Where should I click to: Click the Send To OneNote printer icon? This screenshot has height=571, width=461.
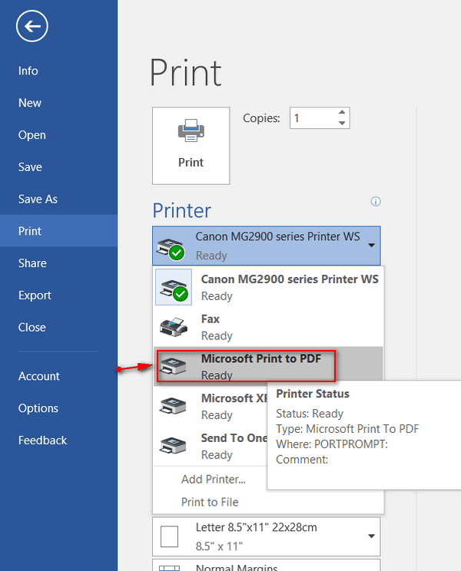(173, 445)
